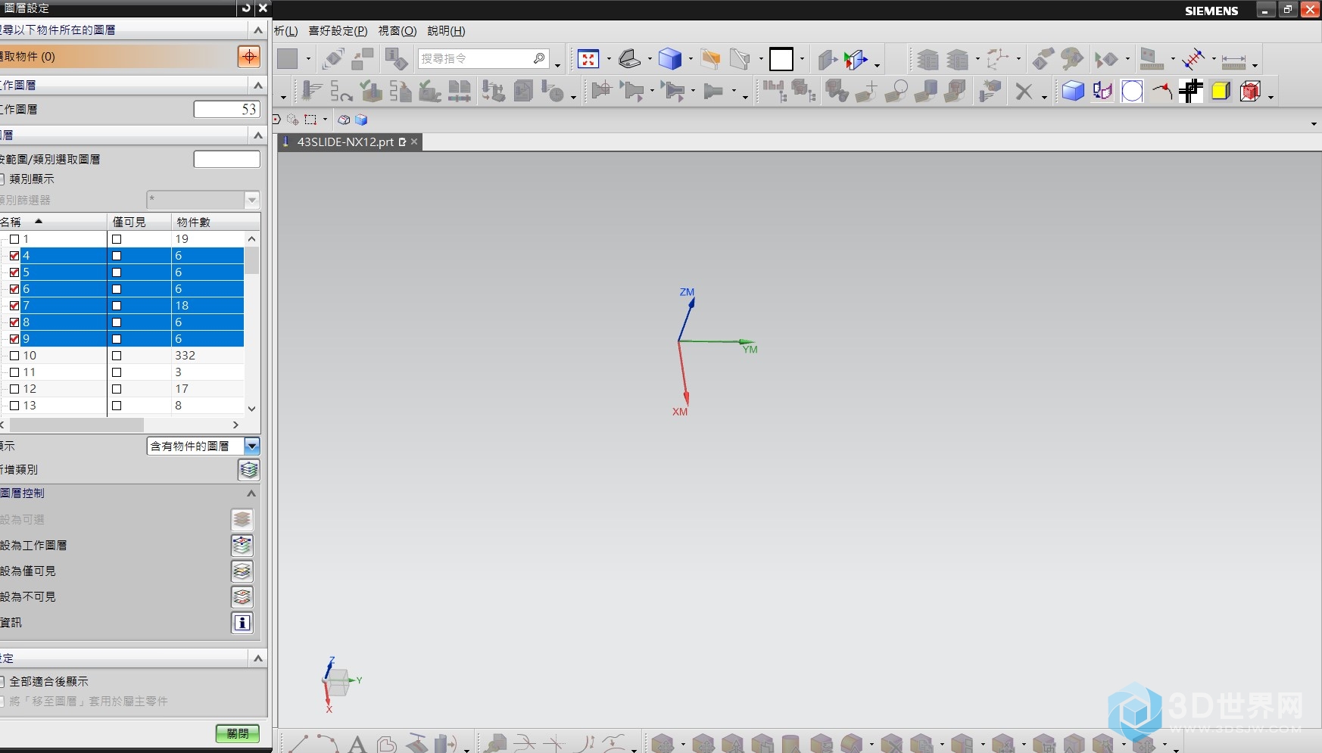Click the dimension ruler measure icon
This screenshot has height=753, width=1322.
(x=1233, y=61)
